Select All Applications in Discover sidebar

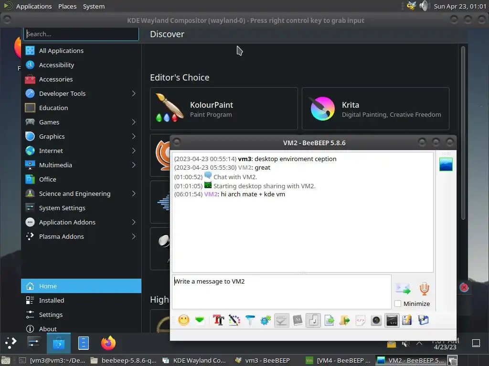[x=81, y=51]
